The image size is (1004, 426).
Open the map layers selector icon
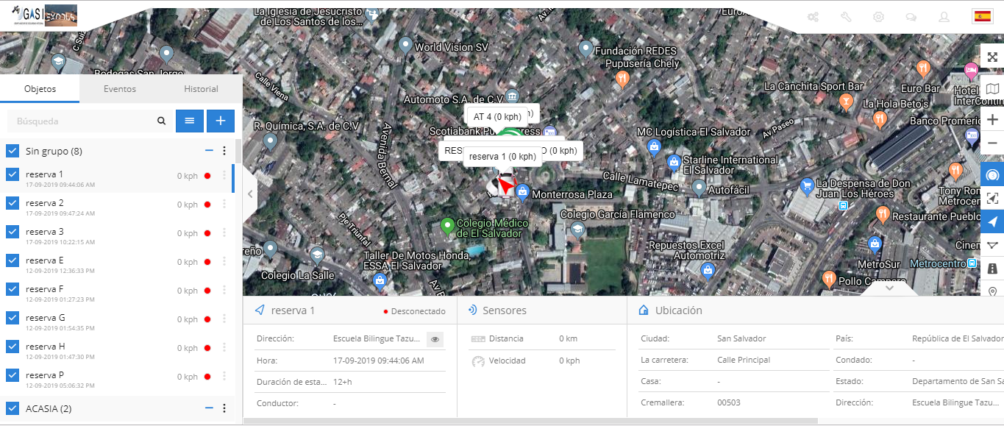(992, 89)
